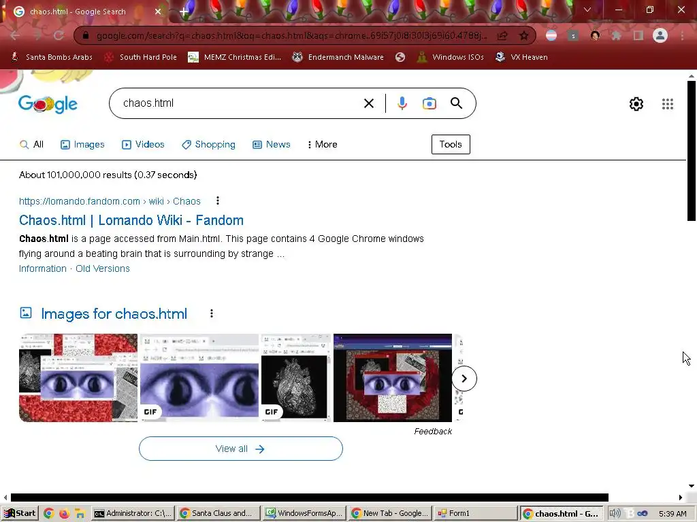
Task: Open the Windows ISOs bookmark
Action: (451, 57)
